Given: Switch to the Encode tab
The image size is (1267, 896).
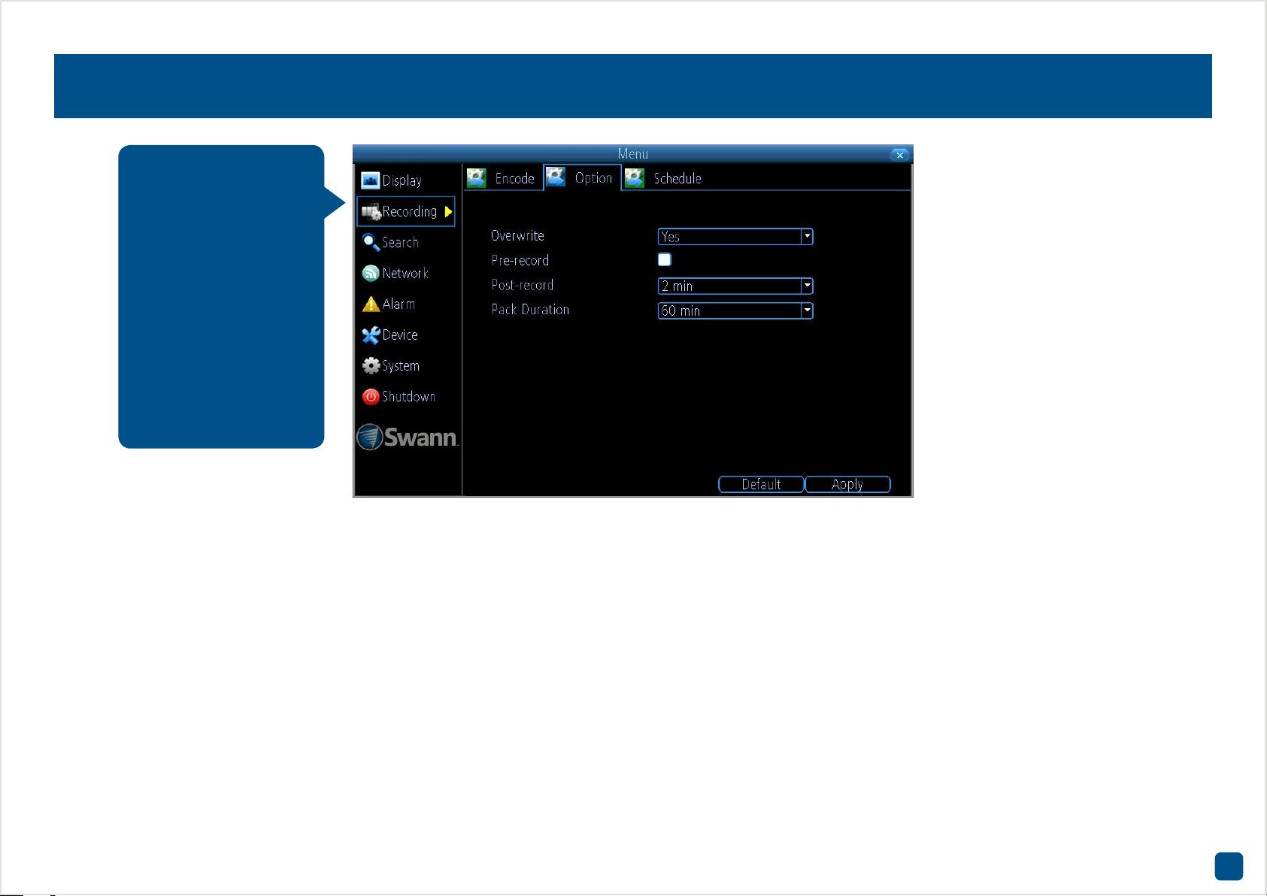Looking at the screenshot, I should click(502, 178).
